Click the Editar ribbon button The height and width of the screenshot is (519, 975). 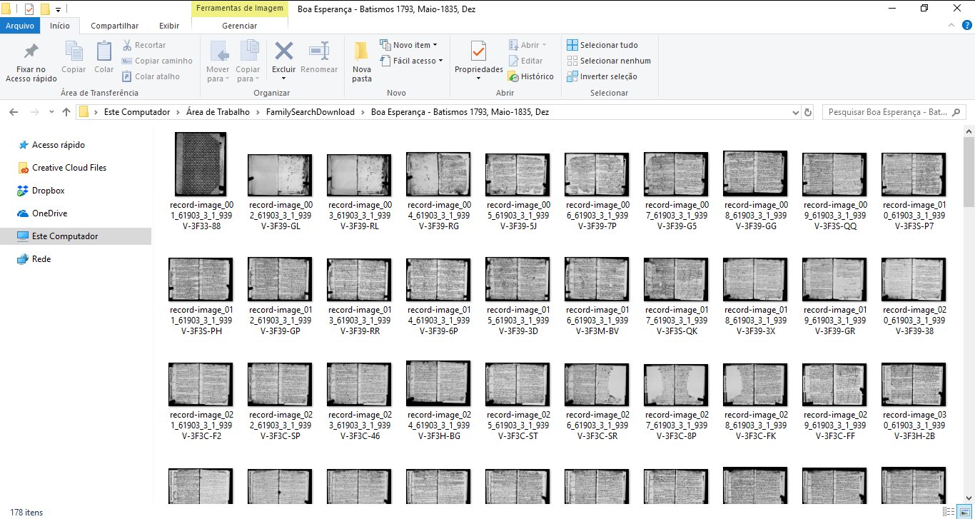[x=526, y=61]
